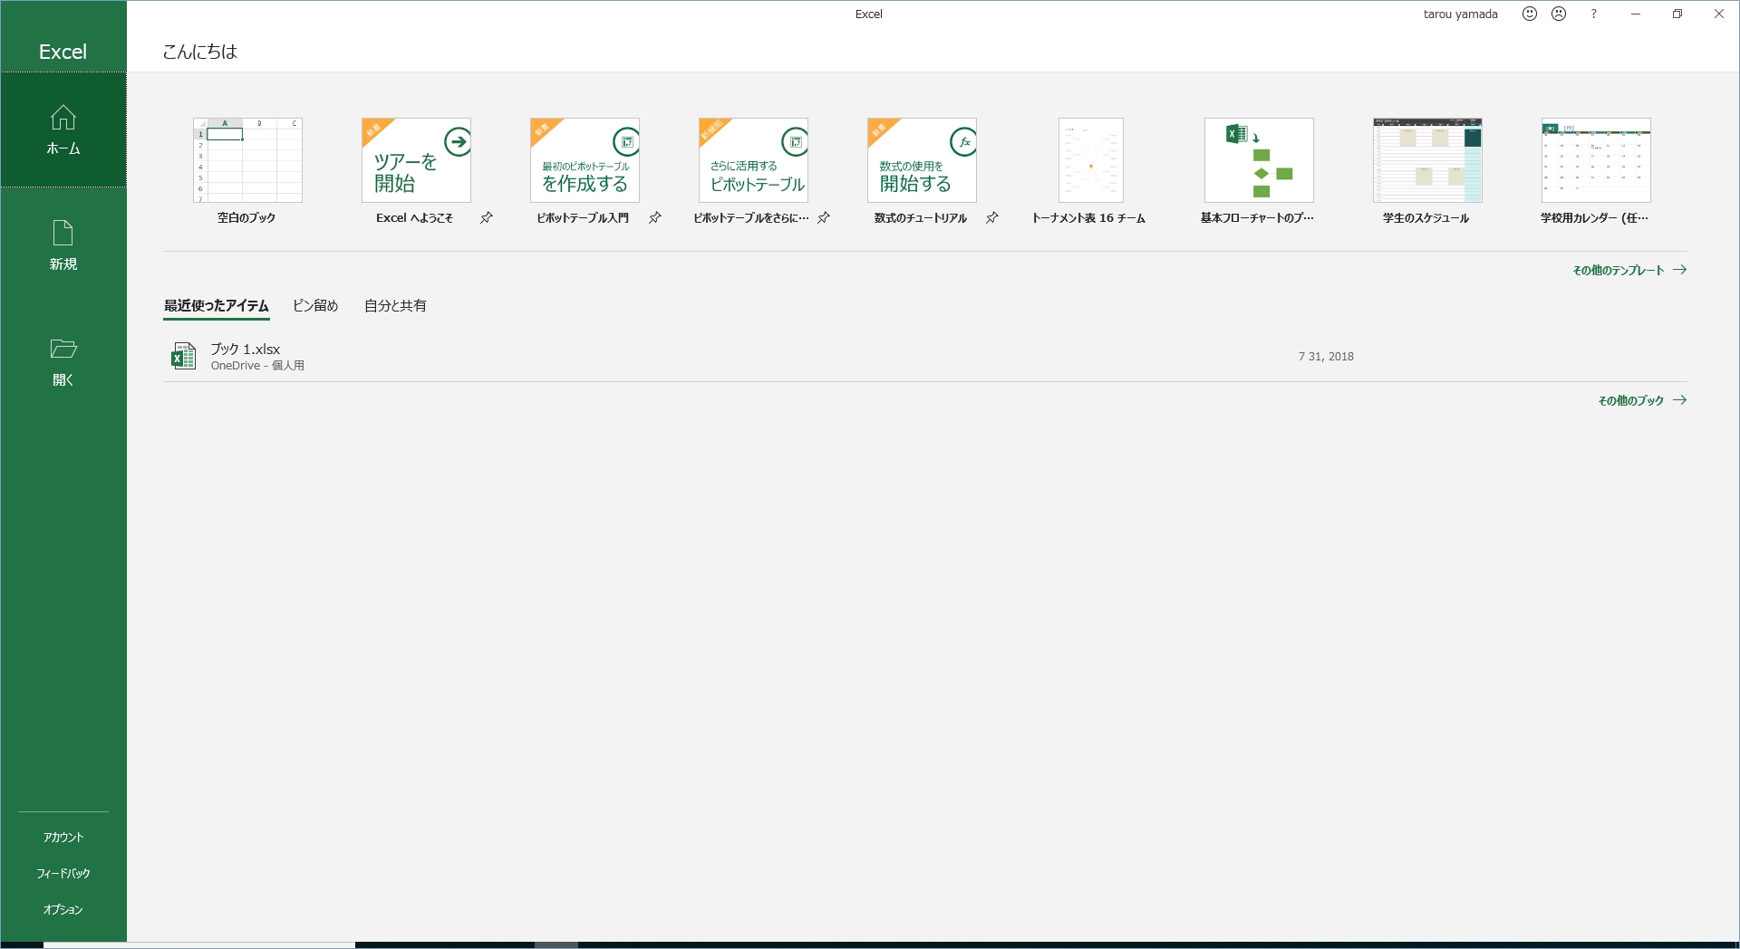Click the 空白のブック label
The width and height of the screenshot is (1740, 949).
(x=246, y=218)
